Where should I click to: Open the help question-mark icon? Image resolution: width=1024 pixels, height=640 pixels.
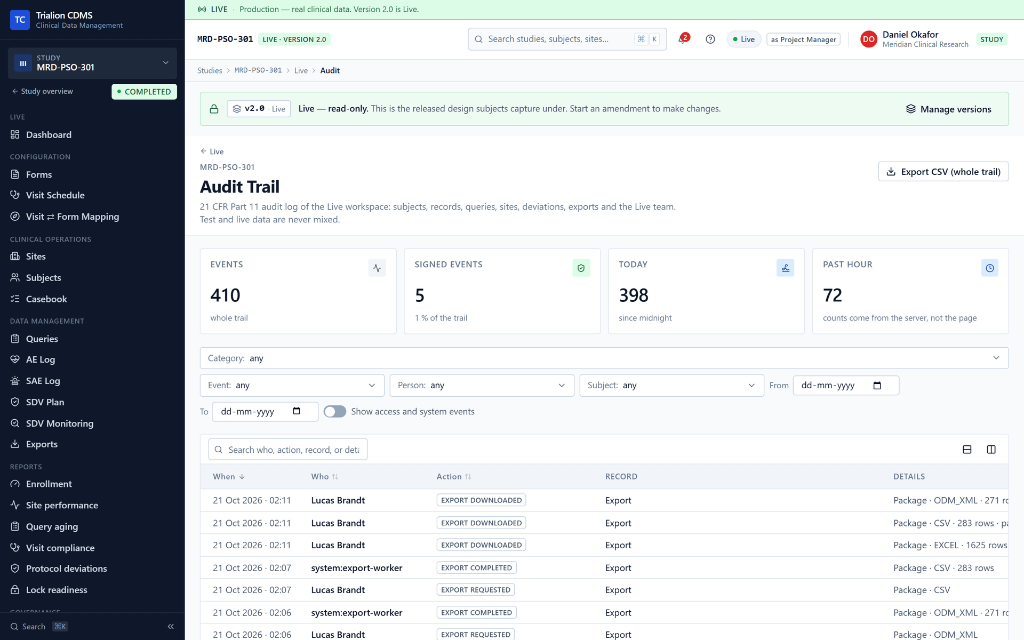[710, 39]
